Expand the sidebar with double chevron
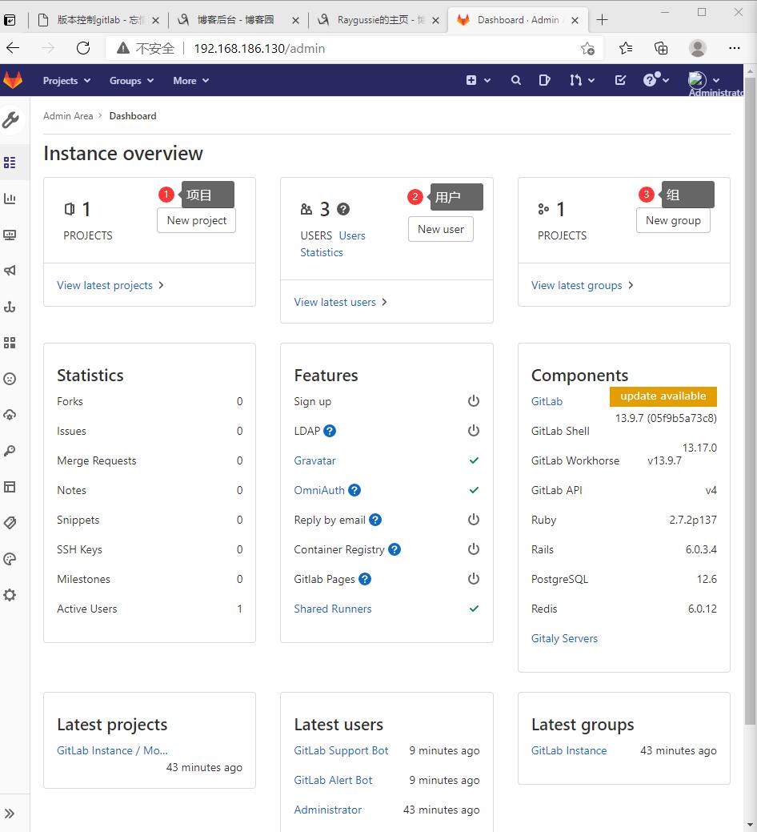 pyautogui.click(x=10, y=814)
